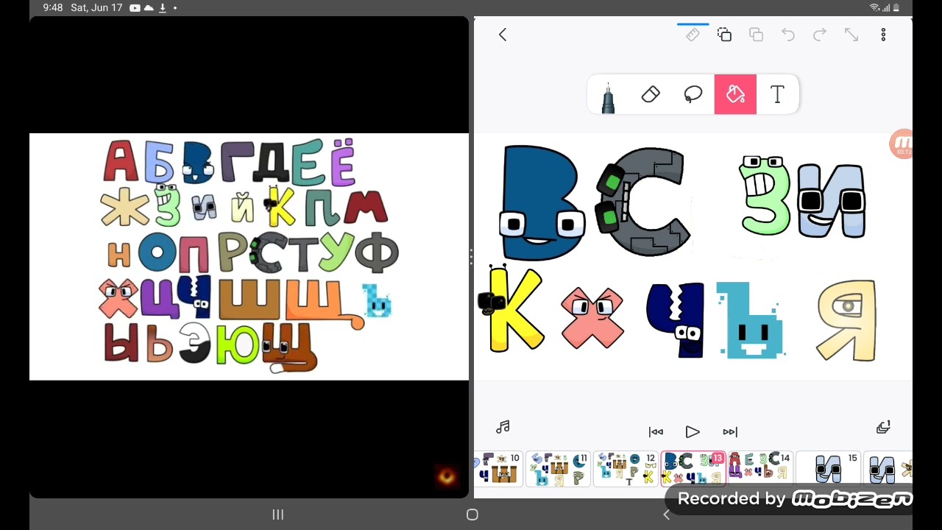This screenshot has width=942, height=530.
Task: Open the audio track music icon
Action: 503,427
